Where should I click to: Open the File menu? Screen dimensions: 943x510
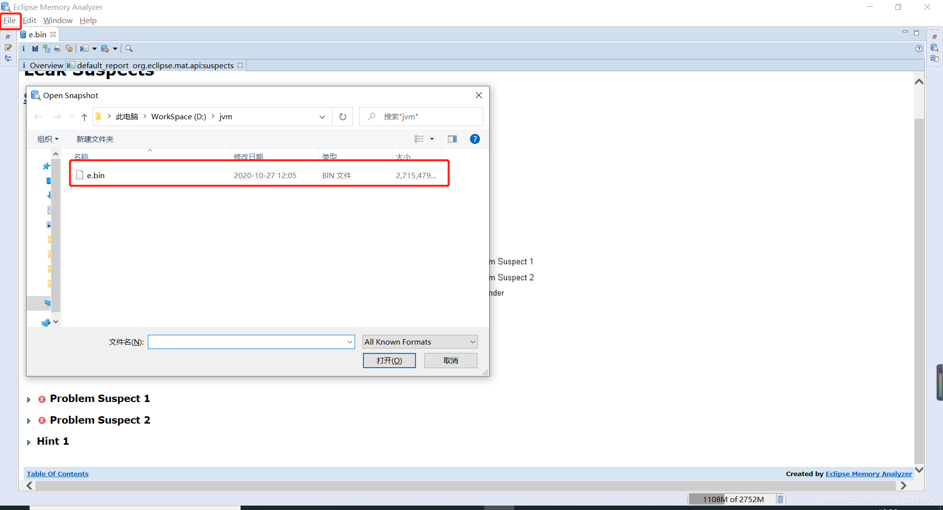tap(9, 20)
